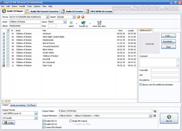Click Load... cover art button
The height and width of the screenshot is (131, 182).
point(168,36)
